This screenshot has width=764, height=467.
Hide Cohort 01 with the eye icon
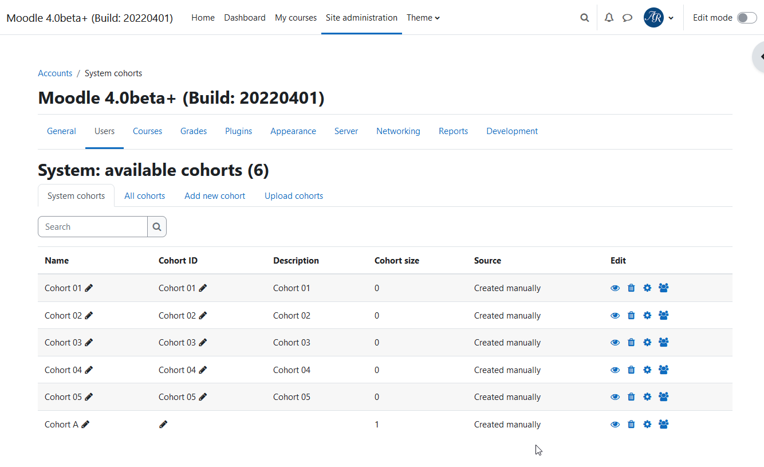tap(615, 288)
